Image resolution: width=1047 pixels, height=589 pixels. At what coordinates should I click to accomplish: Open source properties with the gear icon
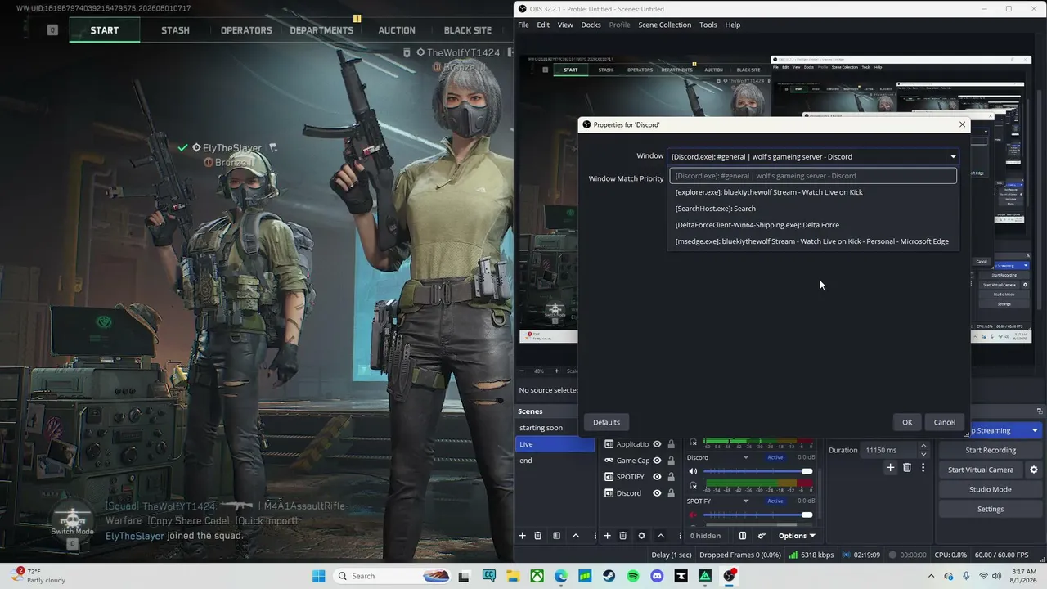pyautogui.click(x=641, y=536)
